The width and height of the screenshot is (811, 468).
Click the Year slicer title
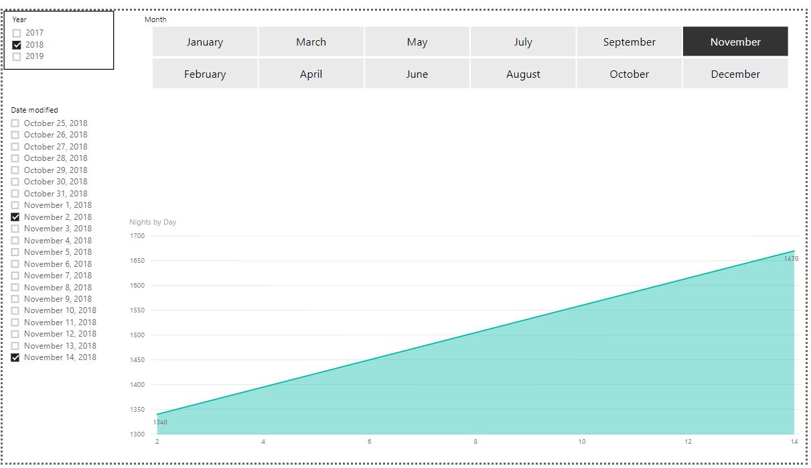click(x=19, y=19)
